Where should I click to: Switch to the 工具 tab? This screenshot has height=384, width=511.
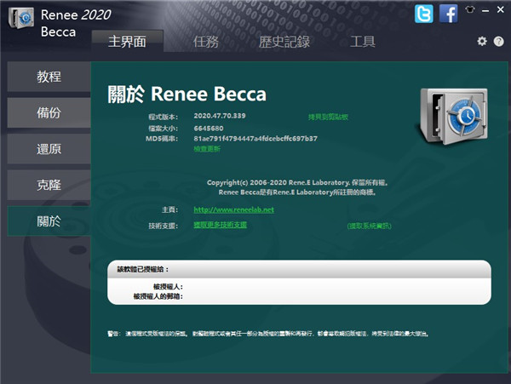(363, 42)
